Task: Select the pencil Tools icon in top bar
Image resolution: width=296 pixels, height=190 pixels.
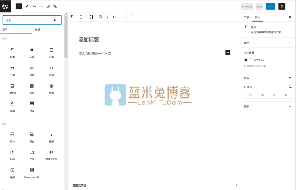Action: [x=27, y=6]
